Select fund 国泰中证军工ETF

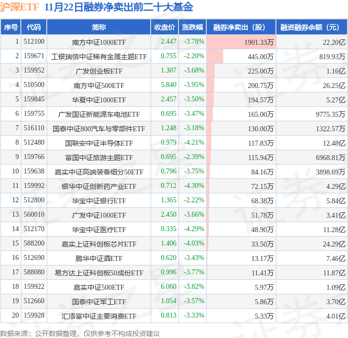[x=99, y=302]
